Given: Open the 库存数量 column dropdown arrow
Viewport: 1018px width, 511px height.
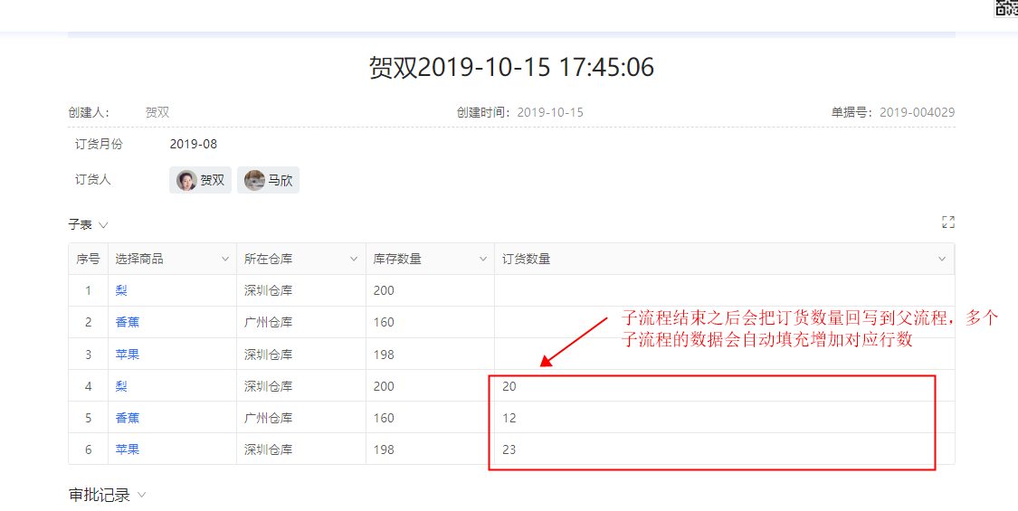Looking at the screenshot, I should pos(483,259).
